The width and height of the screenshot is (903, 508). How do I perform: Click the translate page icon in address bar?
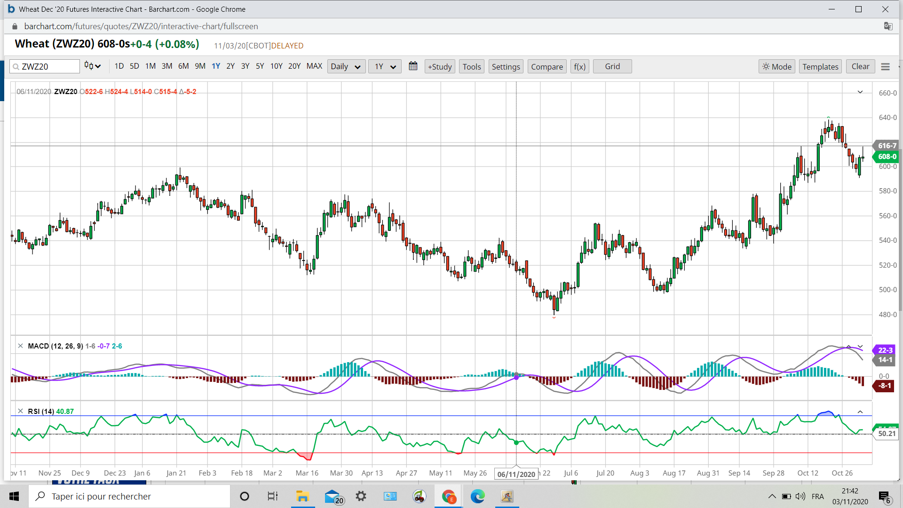point(888,26)
